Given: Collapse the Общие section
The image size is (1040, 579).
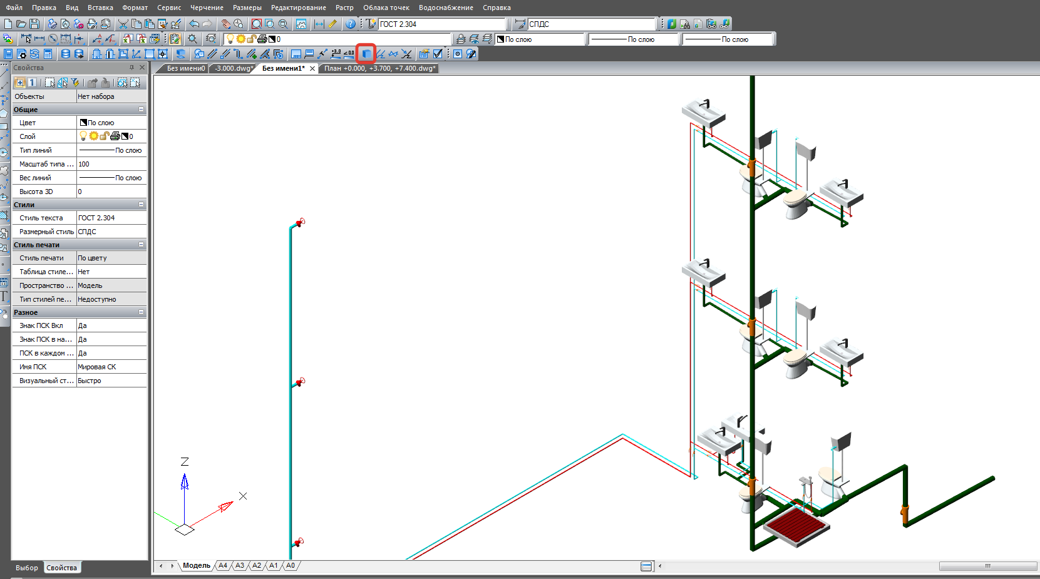Looking at the screenshot, I should [141, 109].
